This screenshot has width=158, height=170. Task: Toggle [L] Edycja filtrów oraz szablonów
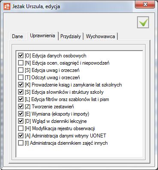pyautogui.click(x=21, y=99)
